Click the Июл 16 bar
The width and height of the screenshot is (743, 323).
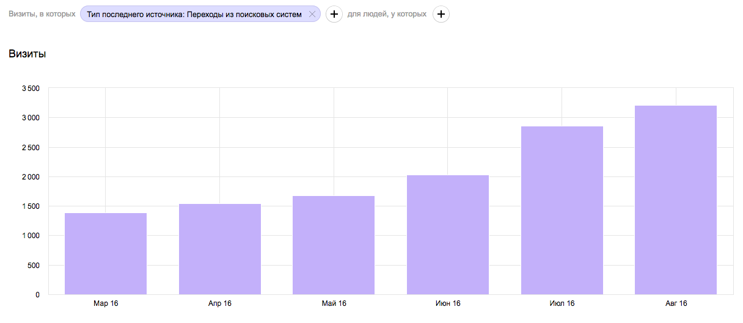pos(562,210)
